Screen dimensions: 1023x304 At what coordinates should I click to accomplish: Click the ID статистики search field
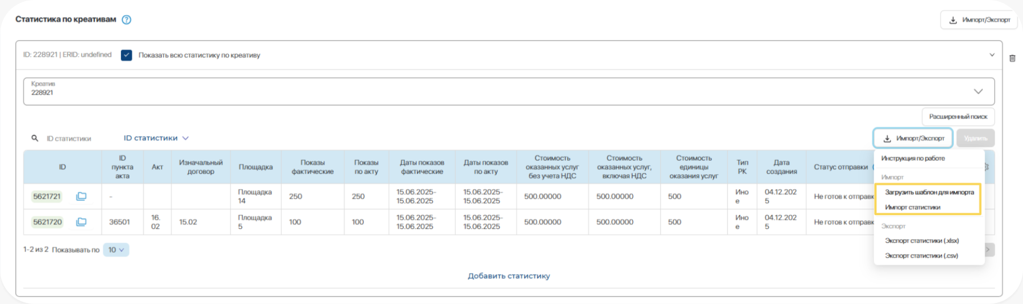click(x=70, y=139)
